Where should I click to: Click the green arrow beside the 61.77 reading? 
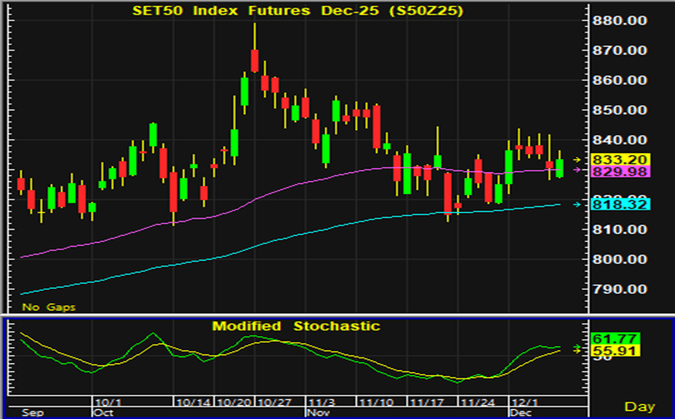[x=577, y=347]
